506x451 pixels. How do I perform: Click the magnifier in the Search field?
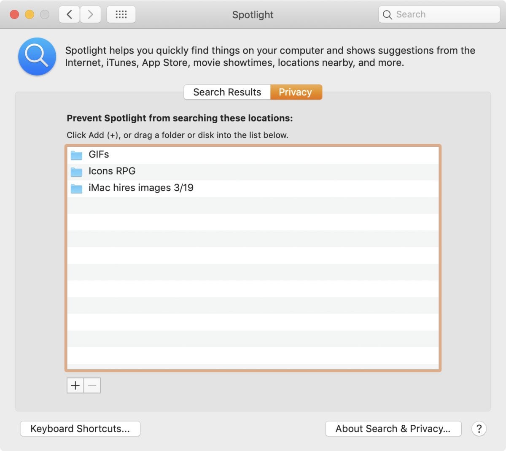pyautogui.click(x=387, y=15)
